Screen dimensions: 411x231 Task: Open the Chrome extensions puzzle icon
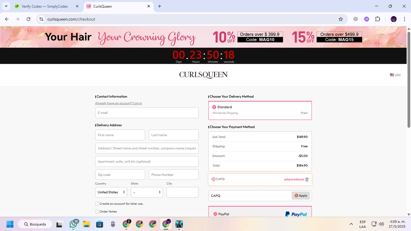pos(378,19)
